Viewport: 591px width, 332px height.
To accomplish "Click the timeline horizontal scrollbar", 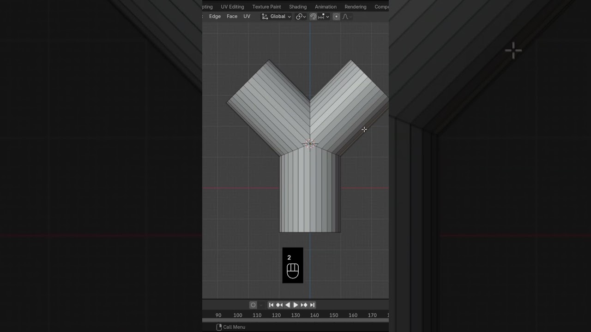I will 295,320.
